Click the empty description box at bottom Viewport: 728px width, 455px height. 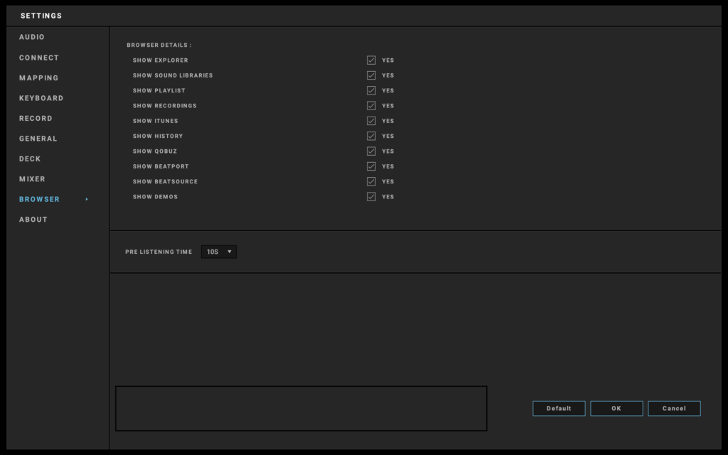tap(301, 408)
